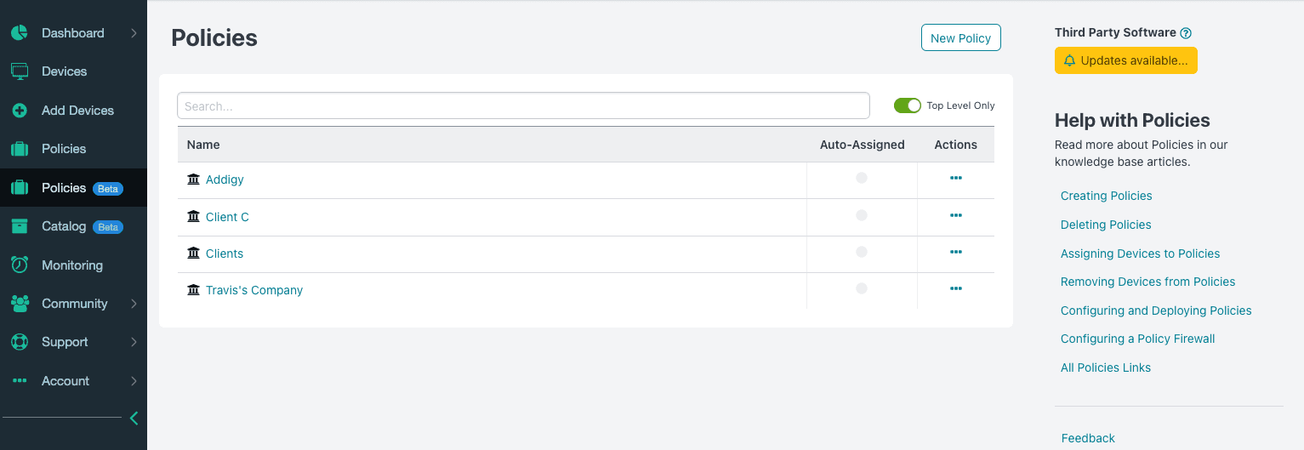Click the Community people icon
This screenshot has width=1304, height=450.
20,304
